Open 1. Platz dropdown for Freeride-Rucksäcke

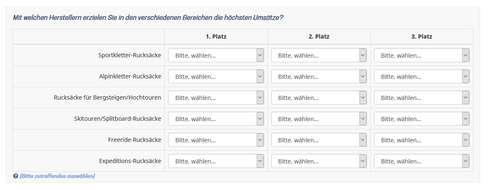pyautogui.click(x=216, y=140)
